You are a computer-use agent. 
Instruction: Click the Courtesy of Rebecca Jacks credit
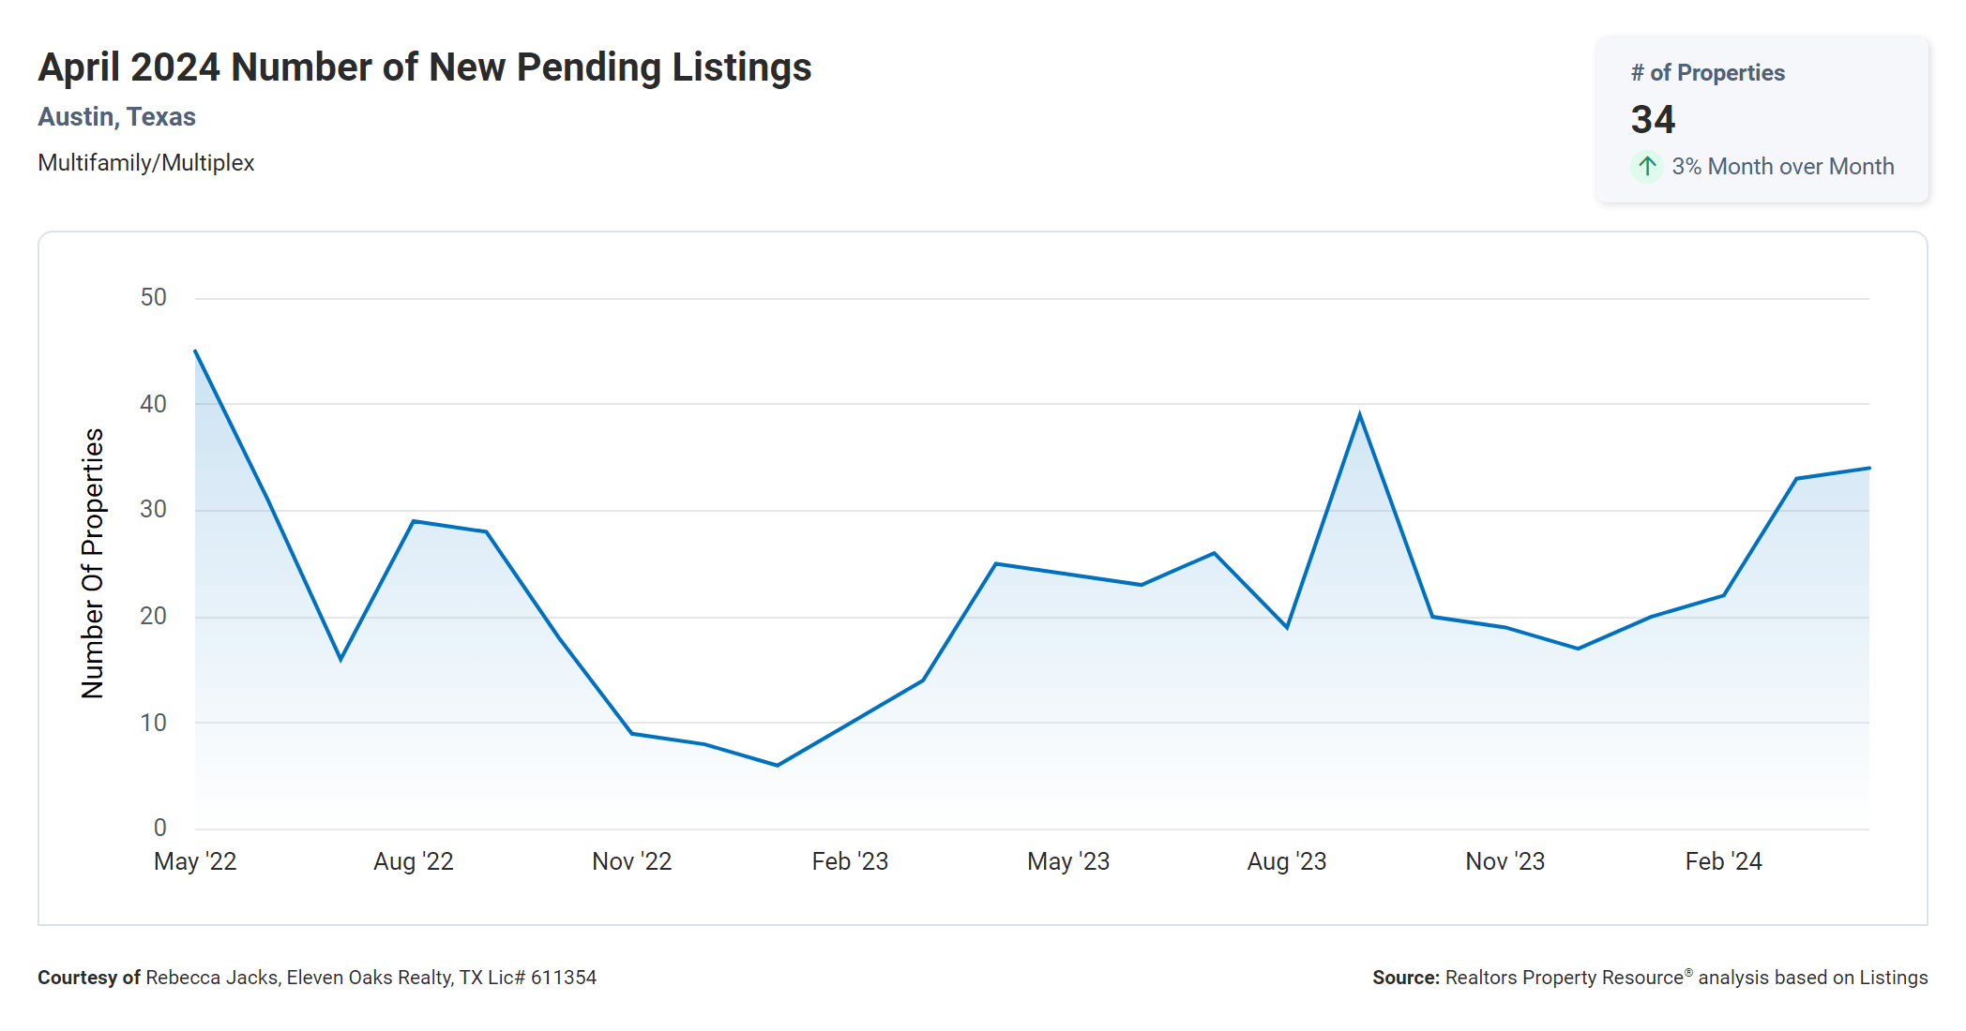click(x=317, y=978)
